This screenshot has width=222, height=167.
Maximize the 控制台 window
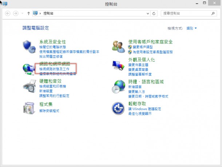pos(205,3)
